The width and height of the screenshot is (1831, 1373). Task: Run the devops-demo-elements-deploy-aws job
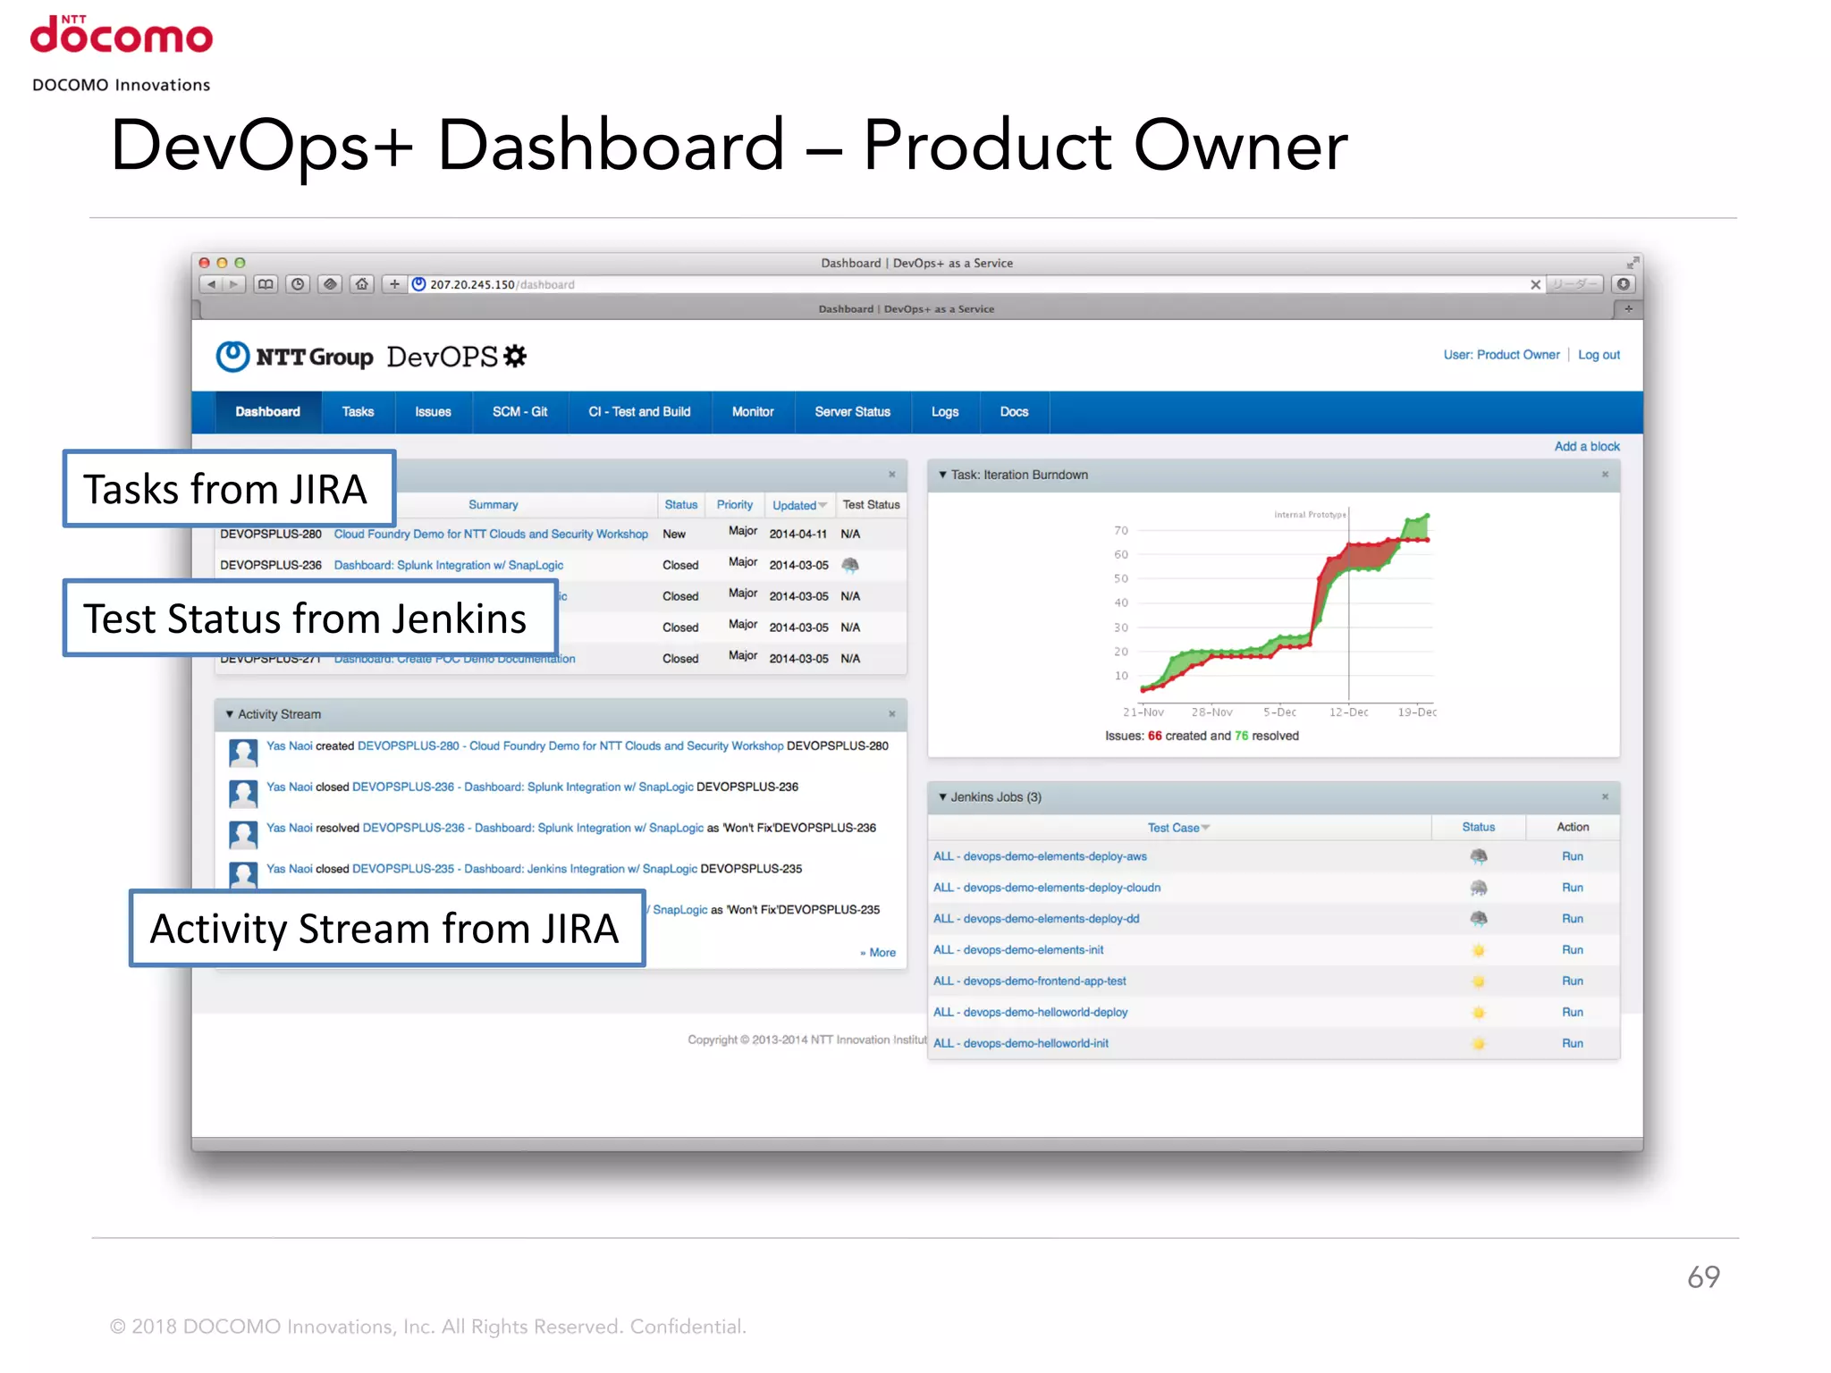[x=1572, y=856]
